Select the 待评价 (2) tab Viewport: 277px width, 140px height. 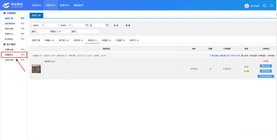[134, 40]
